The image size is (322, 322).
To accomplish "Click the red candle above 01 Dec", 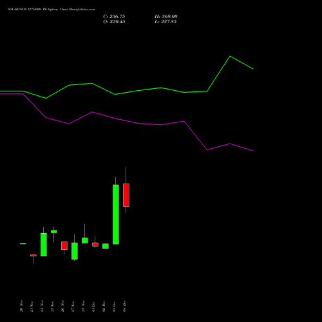I will point(95,245).
